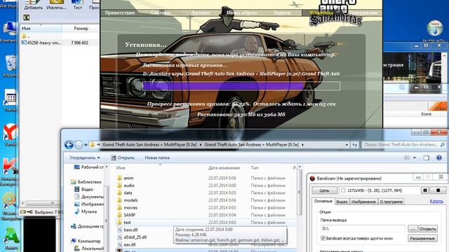Click the Explorer refresh button

[355, 145]
